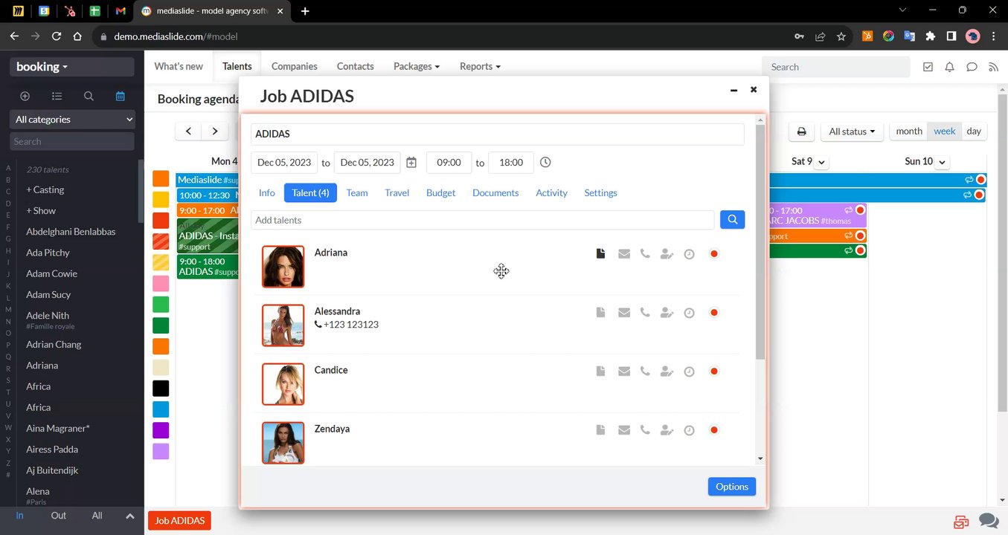Open RSS feed icon in header
Image resolution: width=1008 pixels, height=535 pixels.
(x=993, y=67)
